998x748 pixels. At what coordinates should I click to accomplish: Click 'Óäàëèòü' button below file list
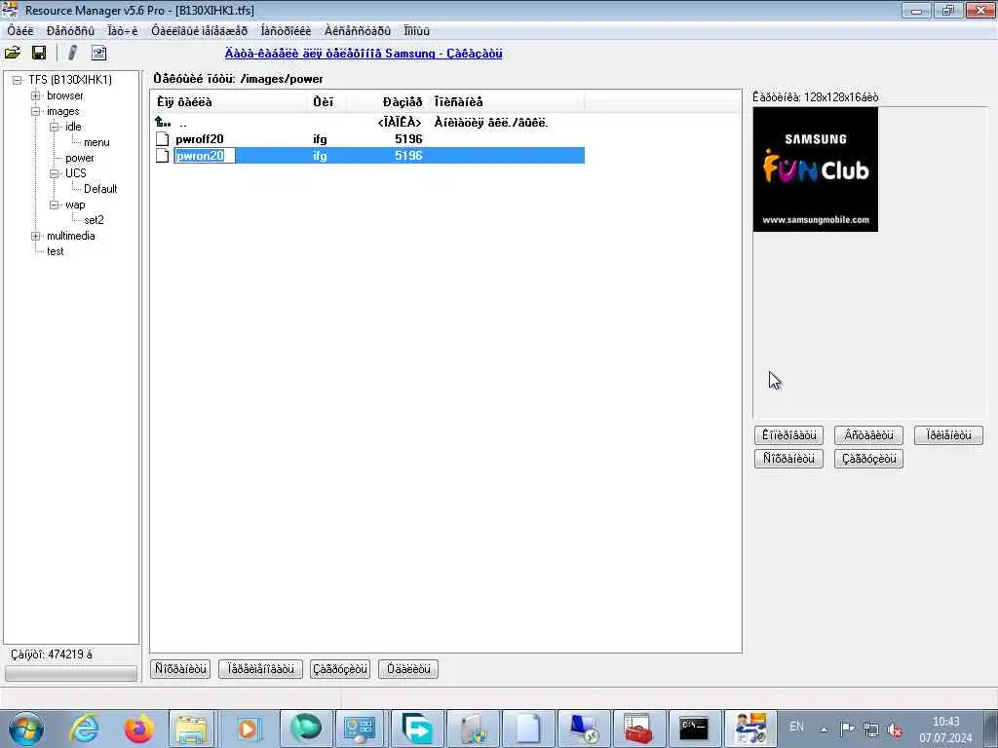point(408,669)
